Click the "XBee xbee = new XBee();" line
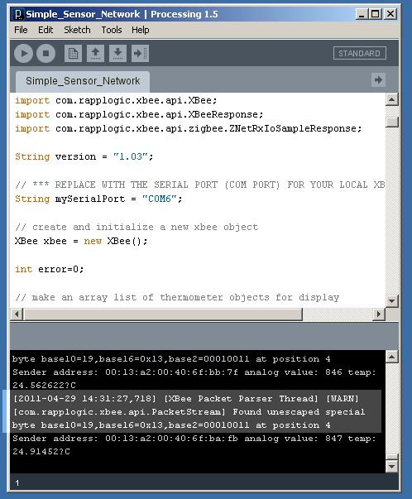The width and height of the screenshot is (412, 499). [x=81, y=242]
